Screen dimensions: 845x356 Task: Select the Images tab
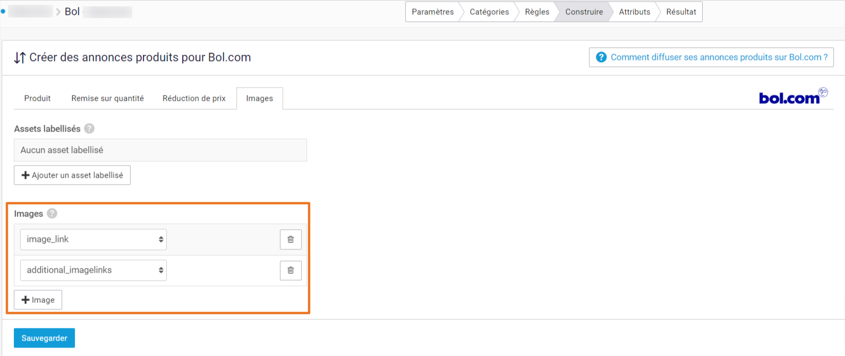pos(260,98)
